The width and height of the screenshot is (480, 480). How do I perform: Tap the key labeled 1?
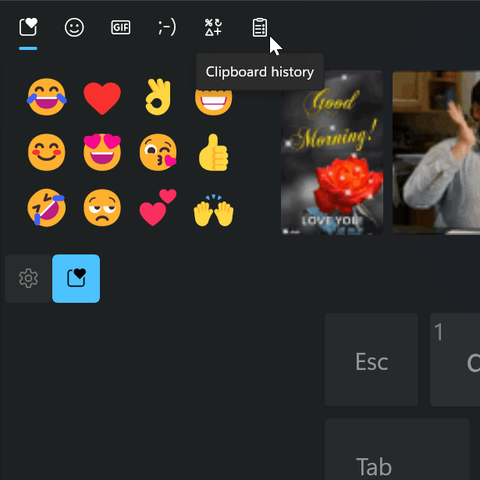click(x=455, y=360)
